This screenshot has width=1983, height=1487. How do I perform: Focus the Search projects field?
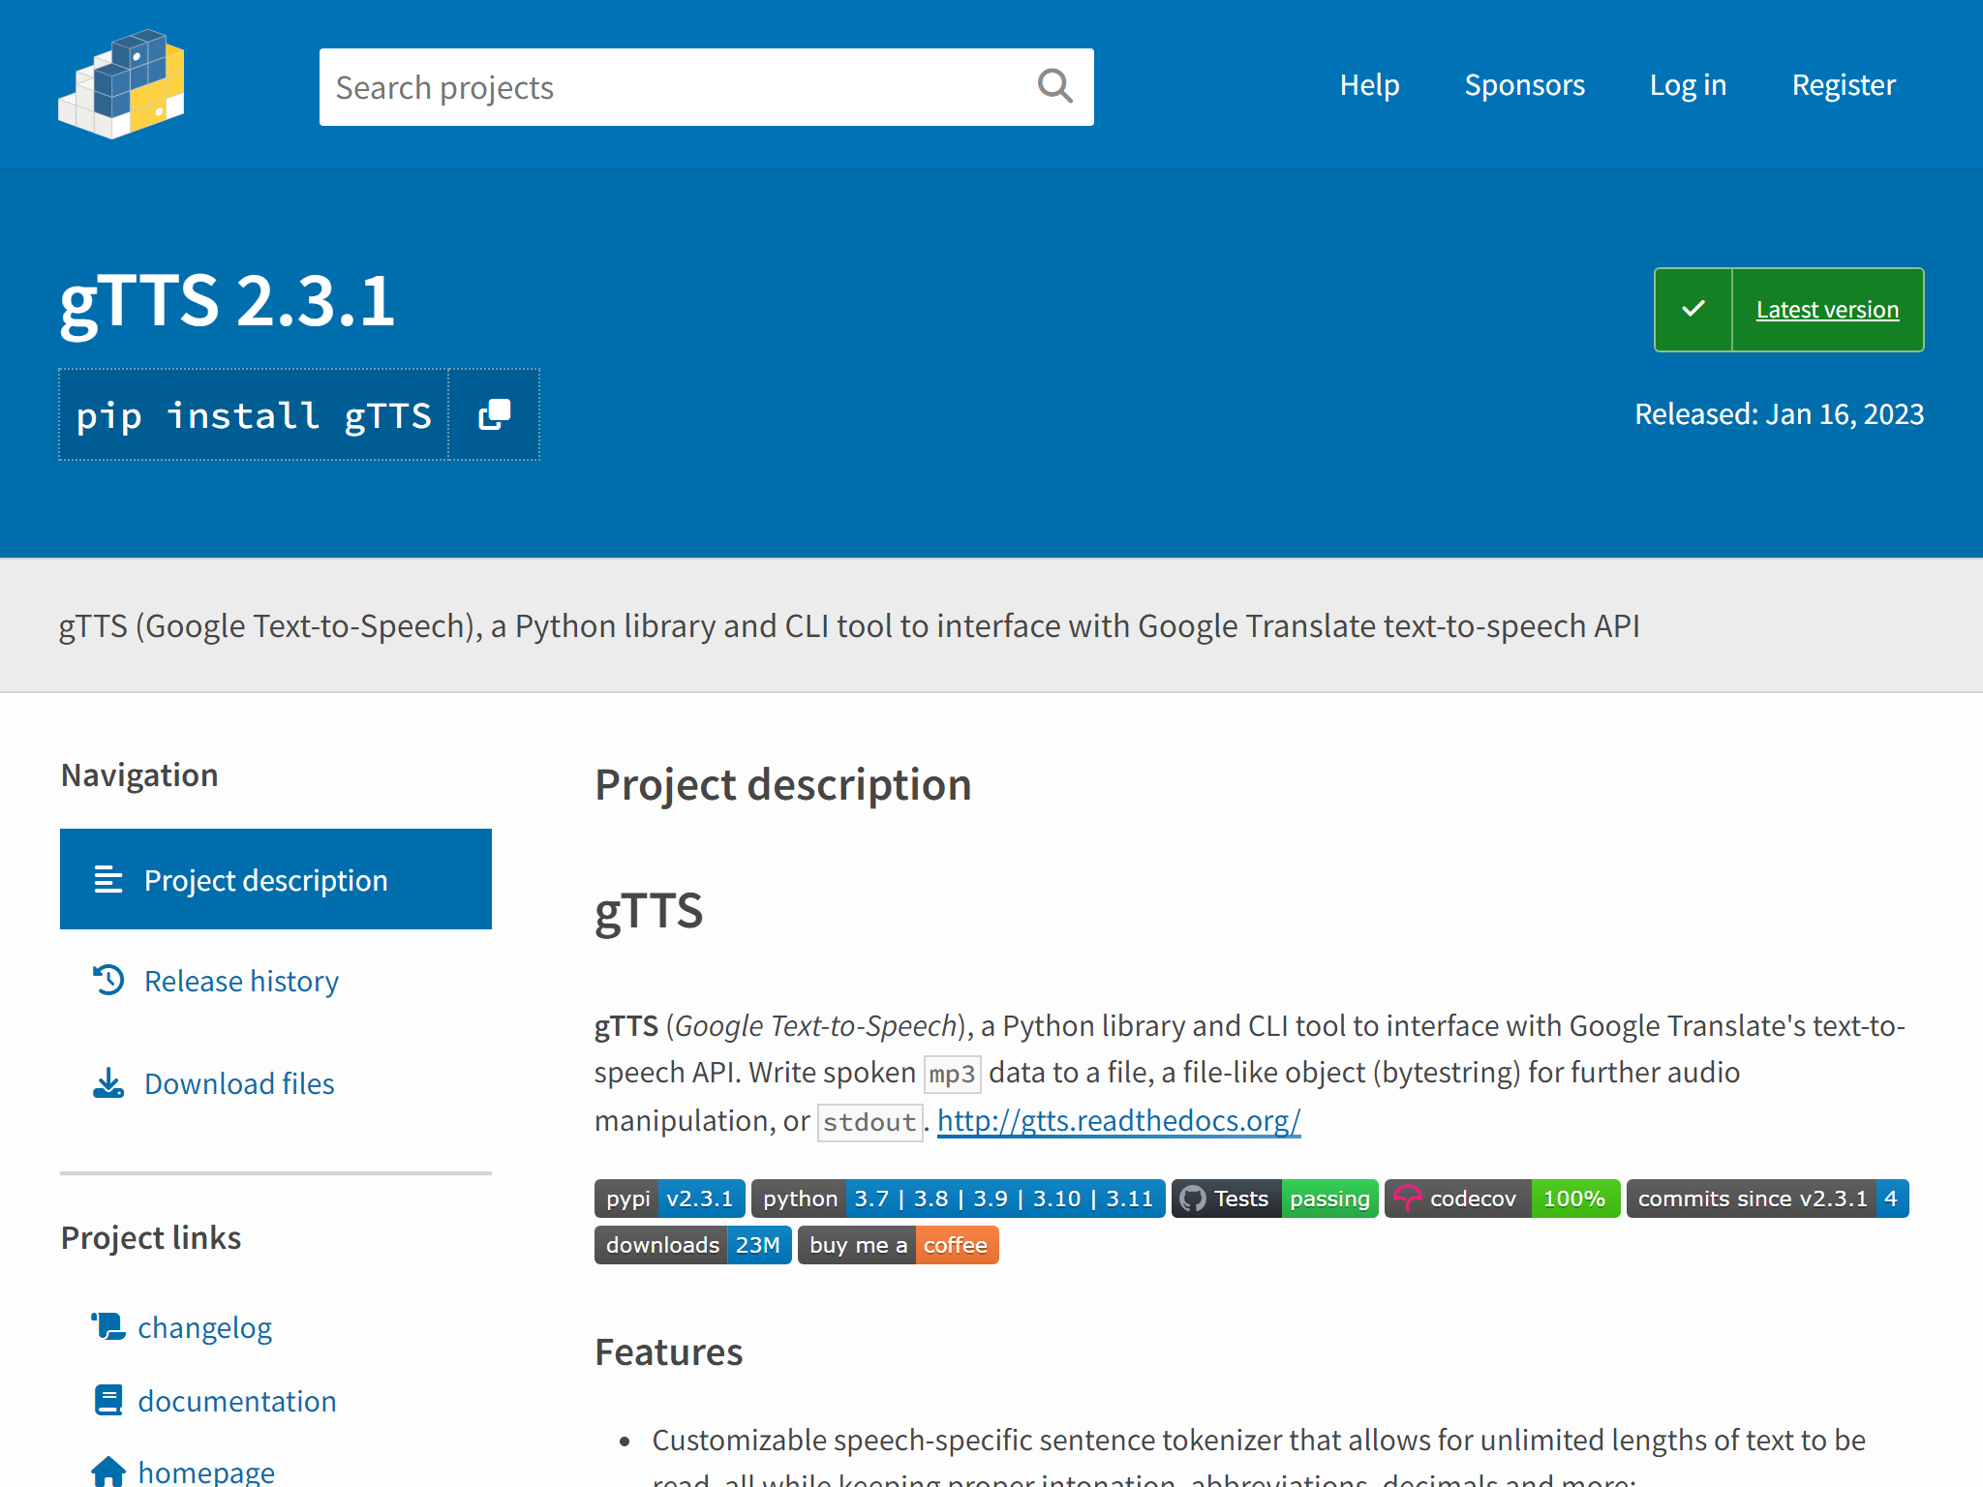coord(707,87)
